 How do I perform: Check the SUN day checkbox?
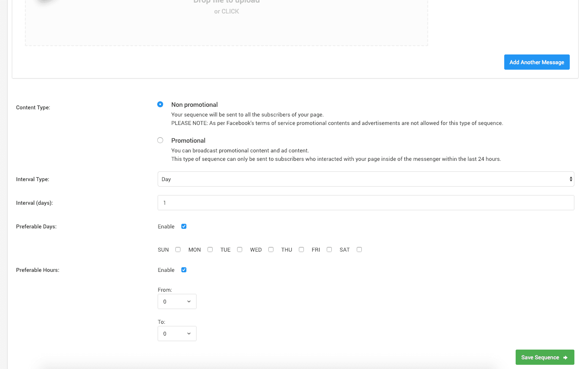[178, 250]
